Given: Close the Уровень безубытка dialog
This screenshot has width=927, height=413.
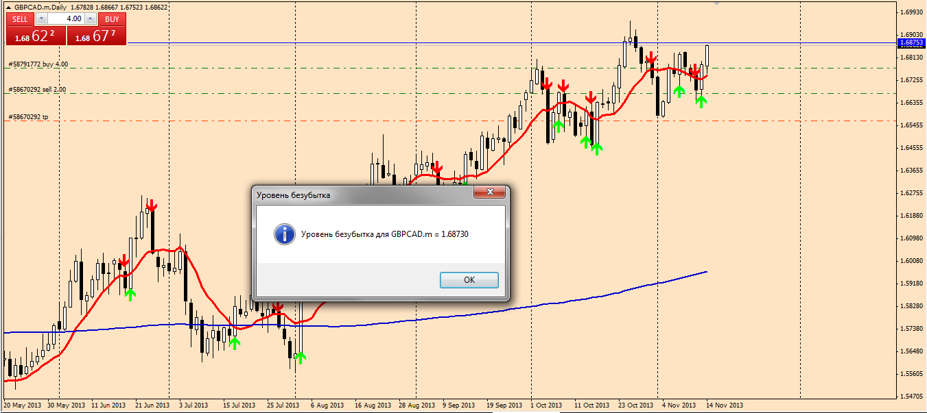Looking at the screenshot, I should pyautogui.click(x=490, y=193).
